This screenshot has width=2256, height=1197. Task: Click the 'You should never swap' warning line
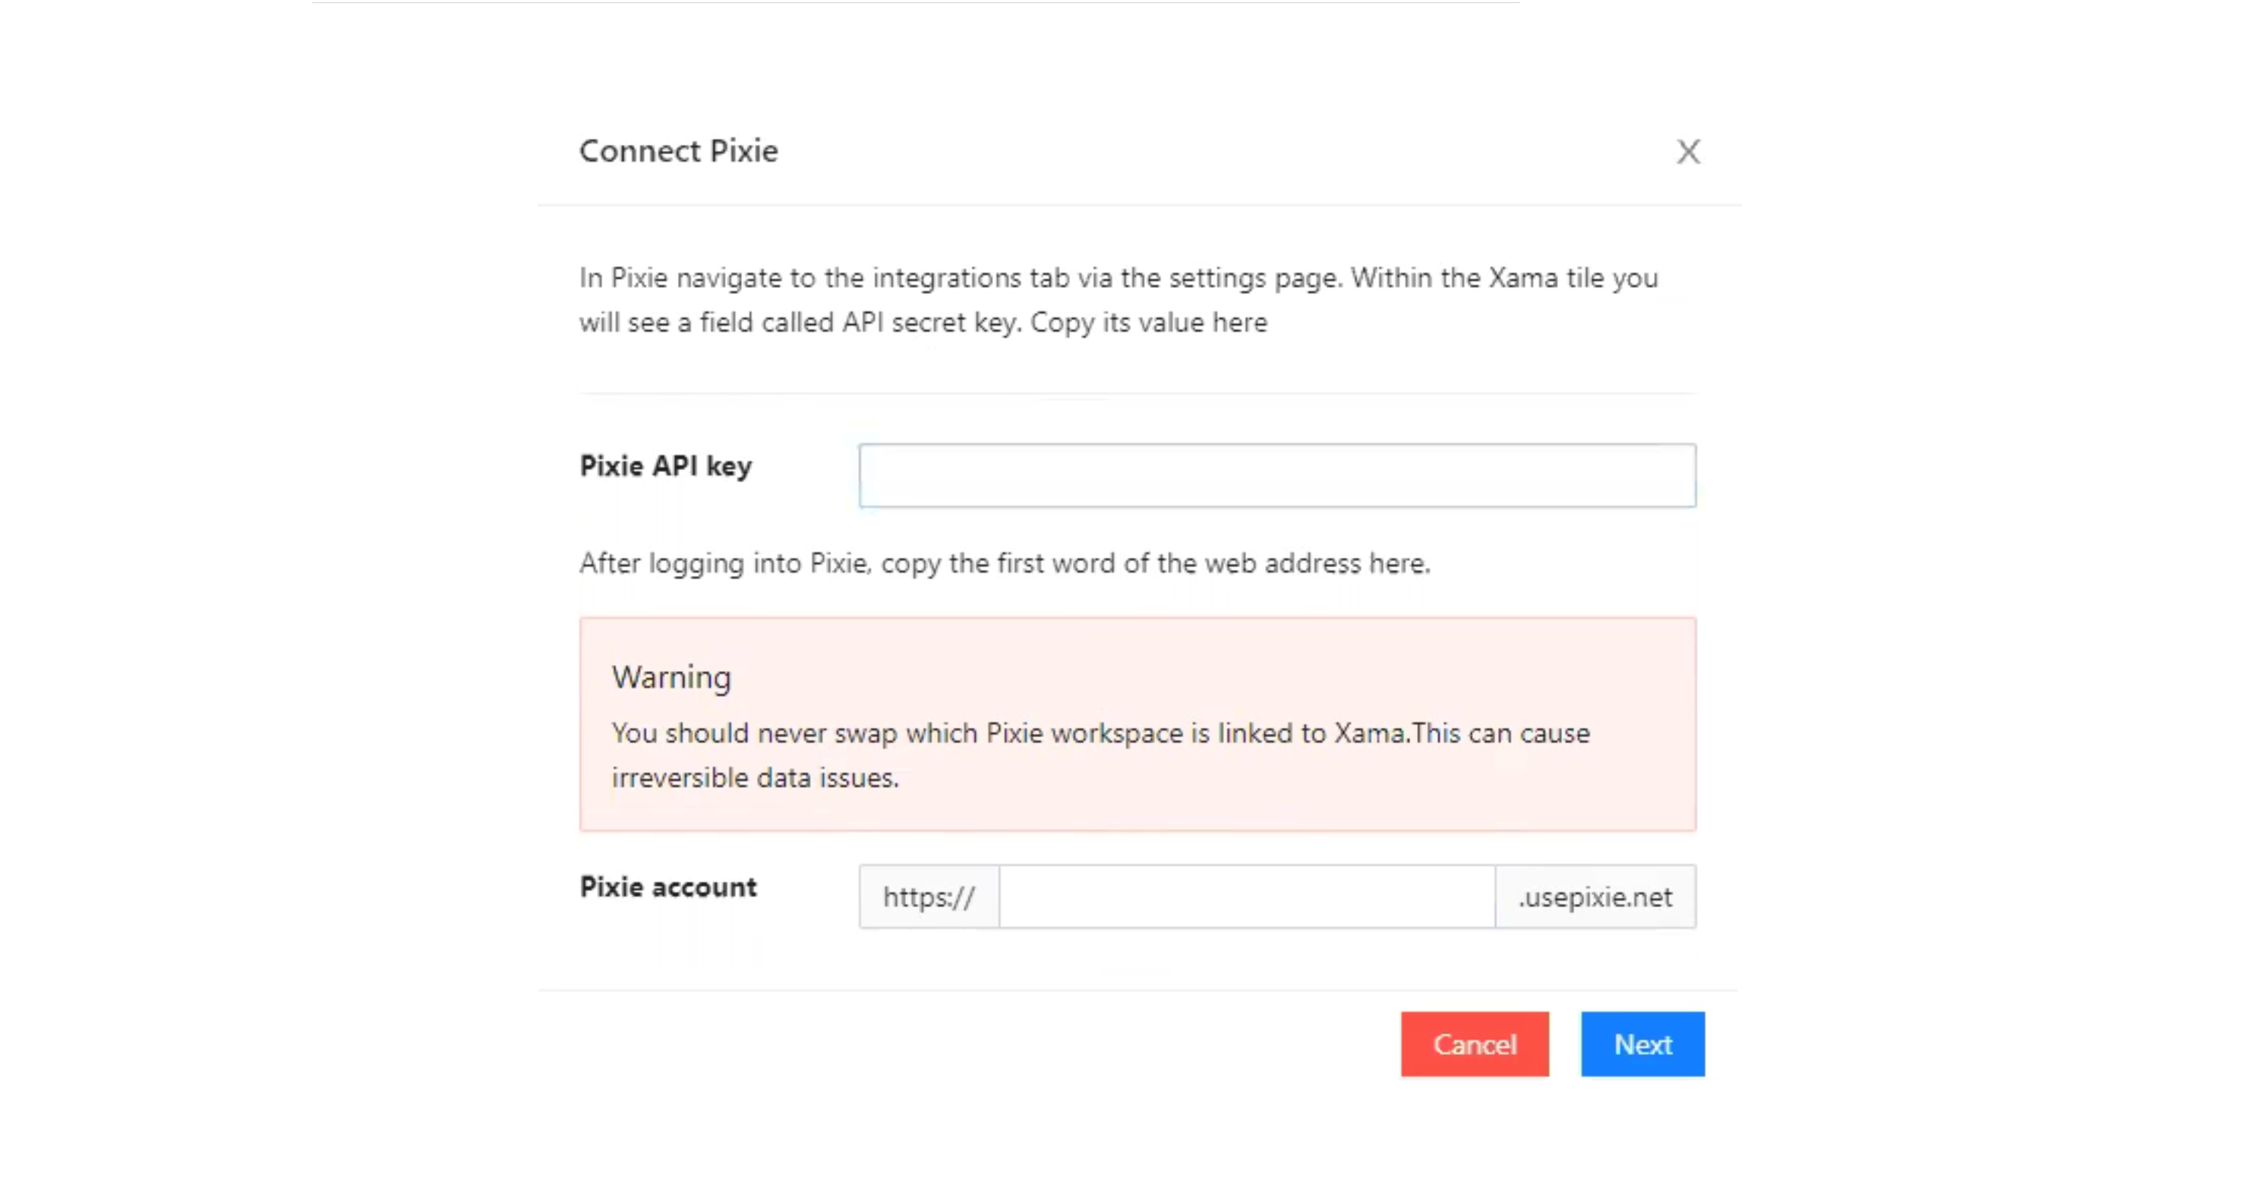(1100, 733)
